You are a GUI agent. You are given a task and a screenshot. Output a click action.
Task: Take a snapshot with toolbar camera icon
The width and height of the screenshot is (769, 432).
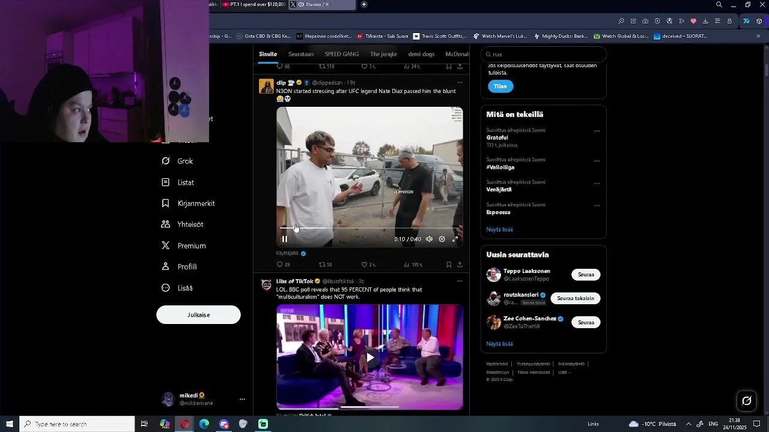point(645,21)
